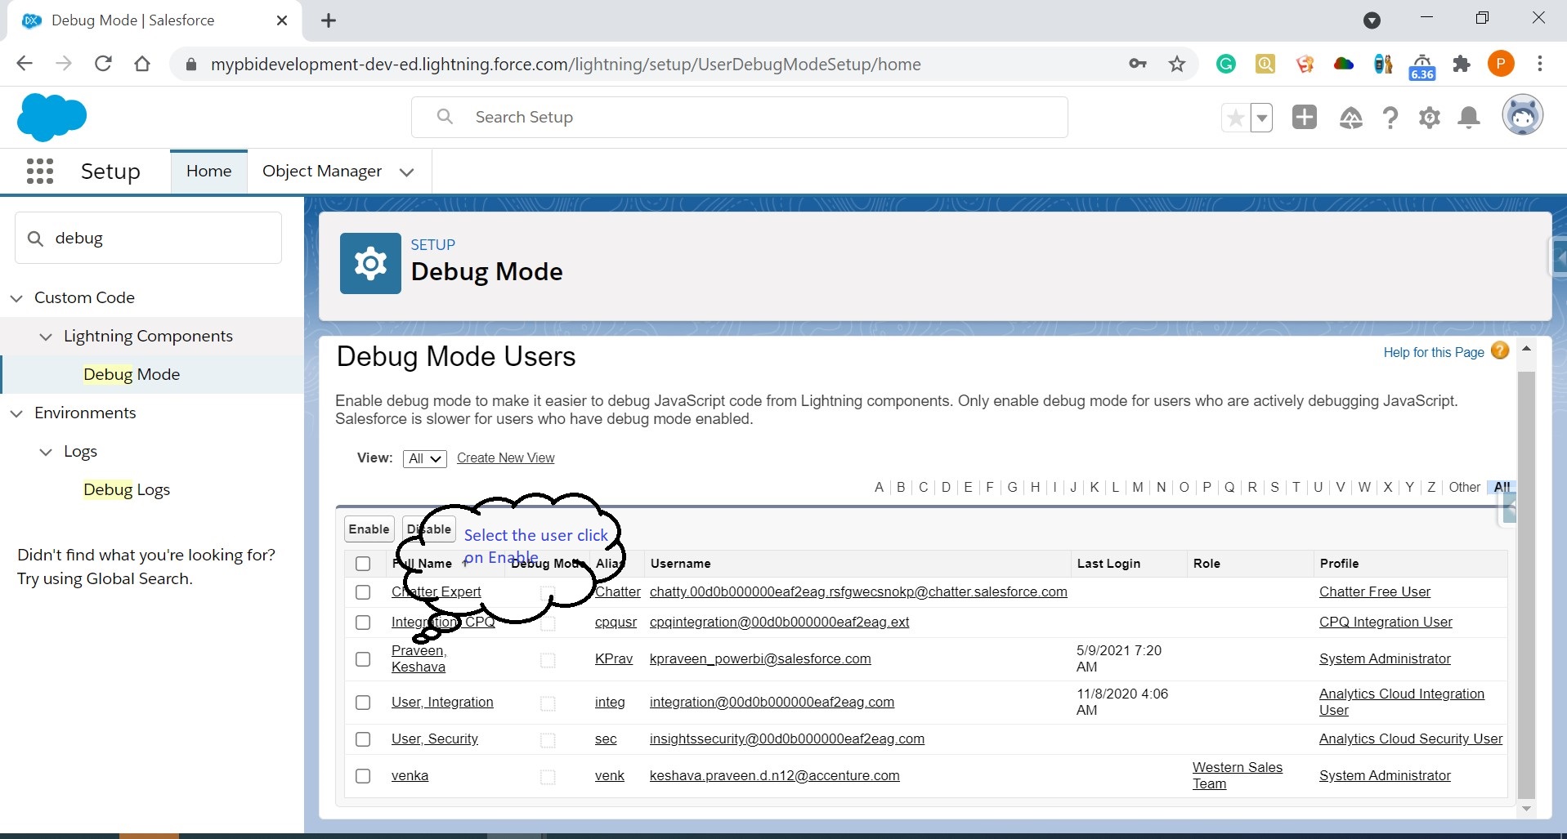
Task: Select the User, Integration row checkbox
Action: click(x=363, y=703)
